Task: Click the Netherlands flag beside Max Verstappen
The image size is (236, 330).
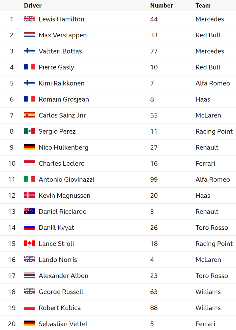Action: [x=29, y=35]
